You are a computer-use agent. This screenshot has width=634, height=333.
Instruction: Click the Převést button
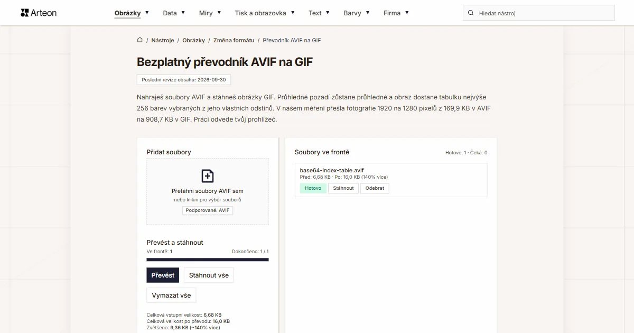click(x=163, y=275)
